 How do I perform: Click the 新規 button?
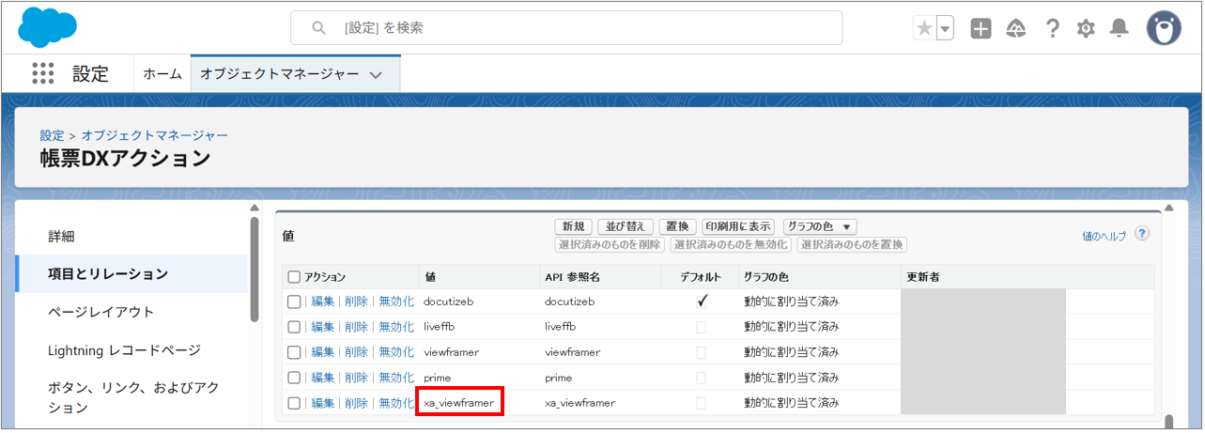click(x=573, y=226)
